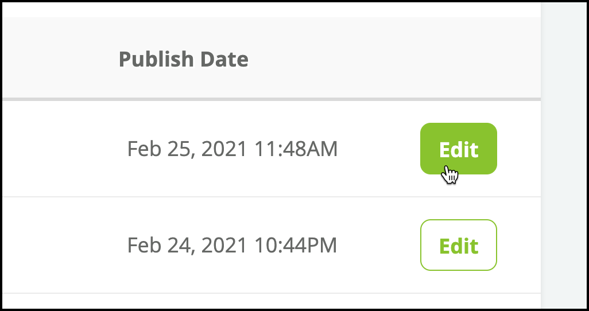Click the second row's publish timestamp
The height and width of the screenshot is (311, 589).
click(232, 245)
